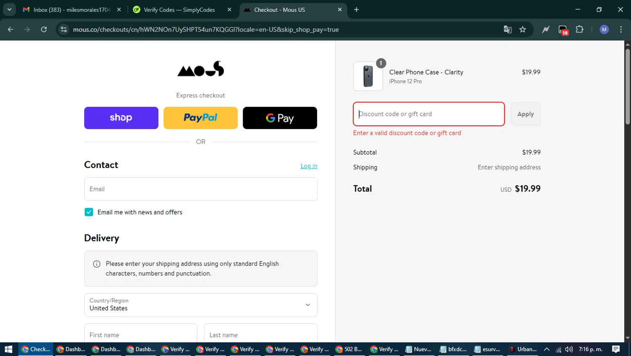Image resolution: width=631 pixels, height=356 pixels.
Task: Choose Google Pay express checkout
Action: tap(280, 118)
